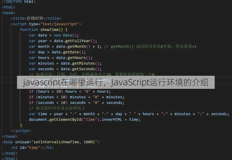
Task: Click the '<body onload="setInterval(showTime, 1000)">' line
Action: click(51, 142)
